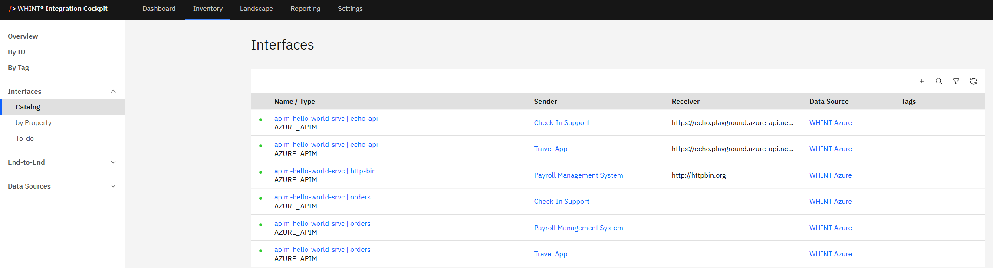This screenshot has height=268, width=993.
Task: Open search with the magnifier icon
Action: point(939,81)
